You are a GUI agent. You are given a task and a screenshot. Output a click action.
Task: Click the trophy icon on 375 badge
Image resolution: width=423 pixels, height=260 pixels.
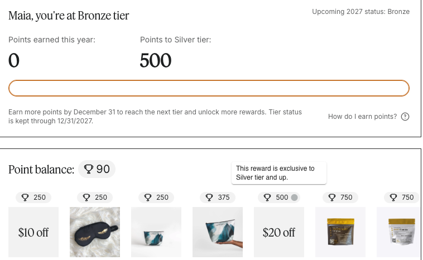coord(209,198)
